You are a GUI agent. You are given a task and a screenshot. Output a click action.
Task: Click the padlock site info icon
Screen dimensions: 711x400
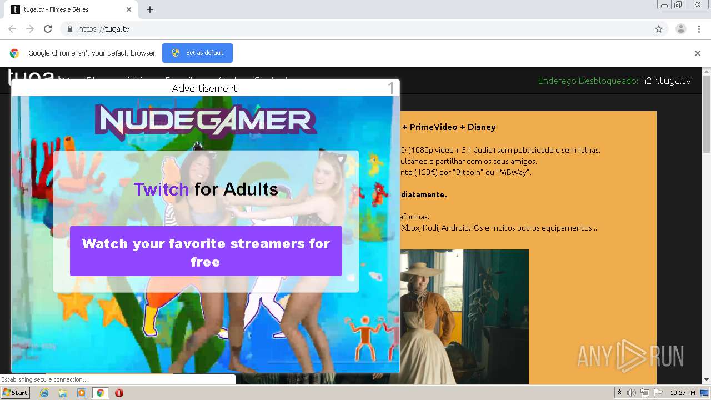(x=69, y=29)
